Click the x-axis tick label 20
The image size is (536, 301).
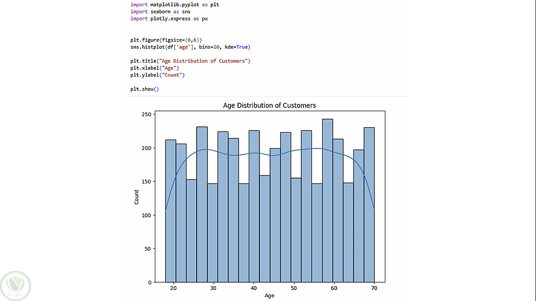[x=173, y=288]
